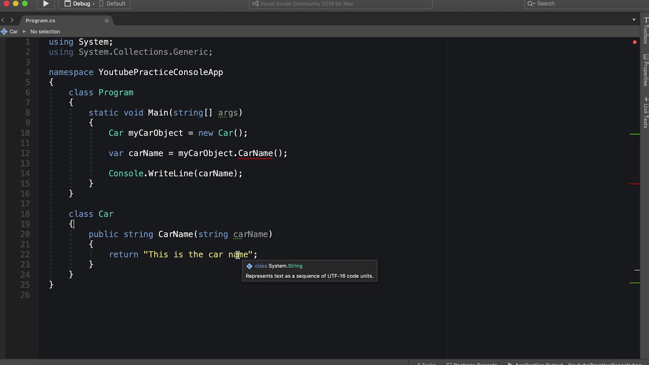This screenshot has height=365, width=649.
Task: Click the 'Represents text as a sequence' tooltip description
Action: (x=309, y=276)
